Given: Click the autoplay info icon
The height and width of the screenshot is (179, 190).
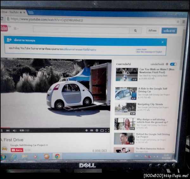Looking at the screenshot, I should pyautogui.click(x=167, y=64).
